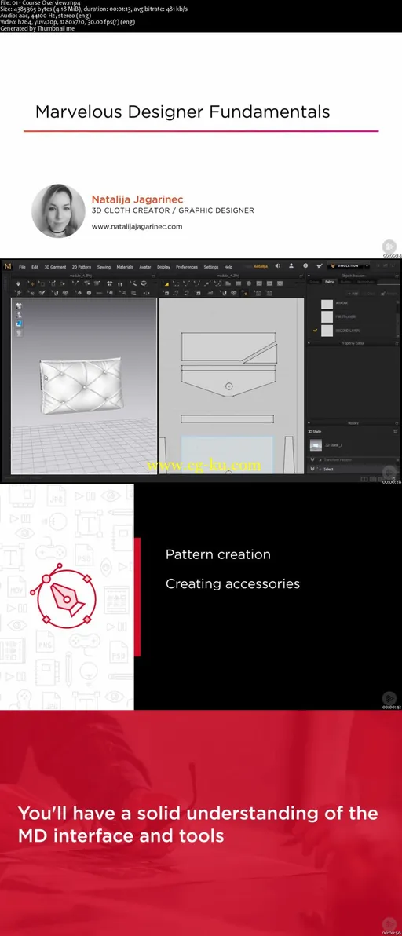The height and width of the screenshot is (936, 402).
Task: Toggle avatar display icon in 3D view
Action: tap(19, 314)
